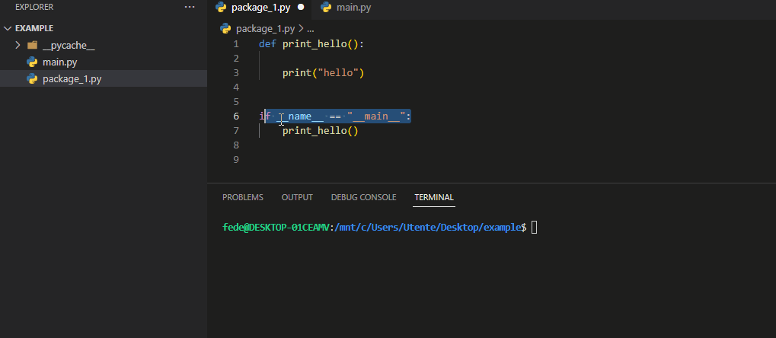Click Python icon beside package_1.py in Explorer
The image size is (776, 338).
click(x=32, y=79)
